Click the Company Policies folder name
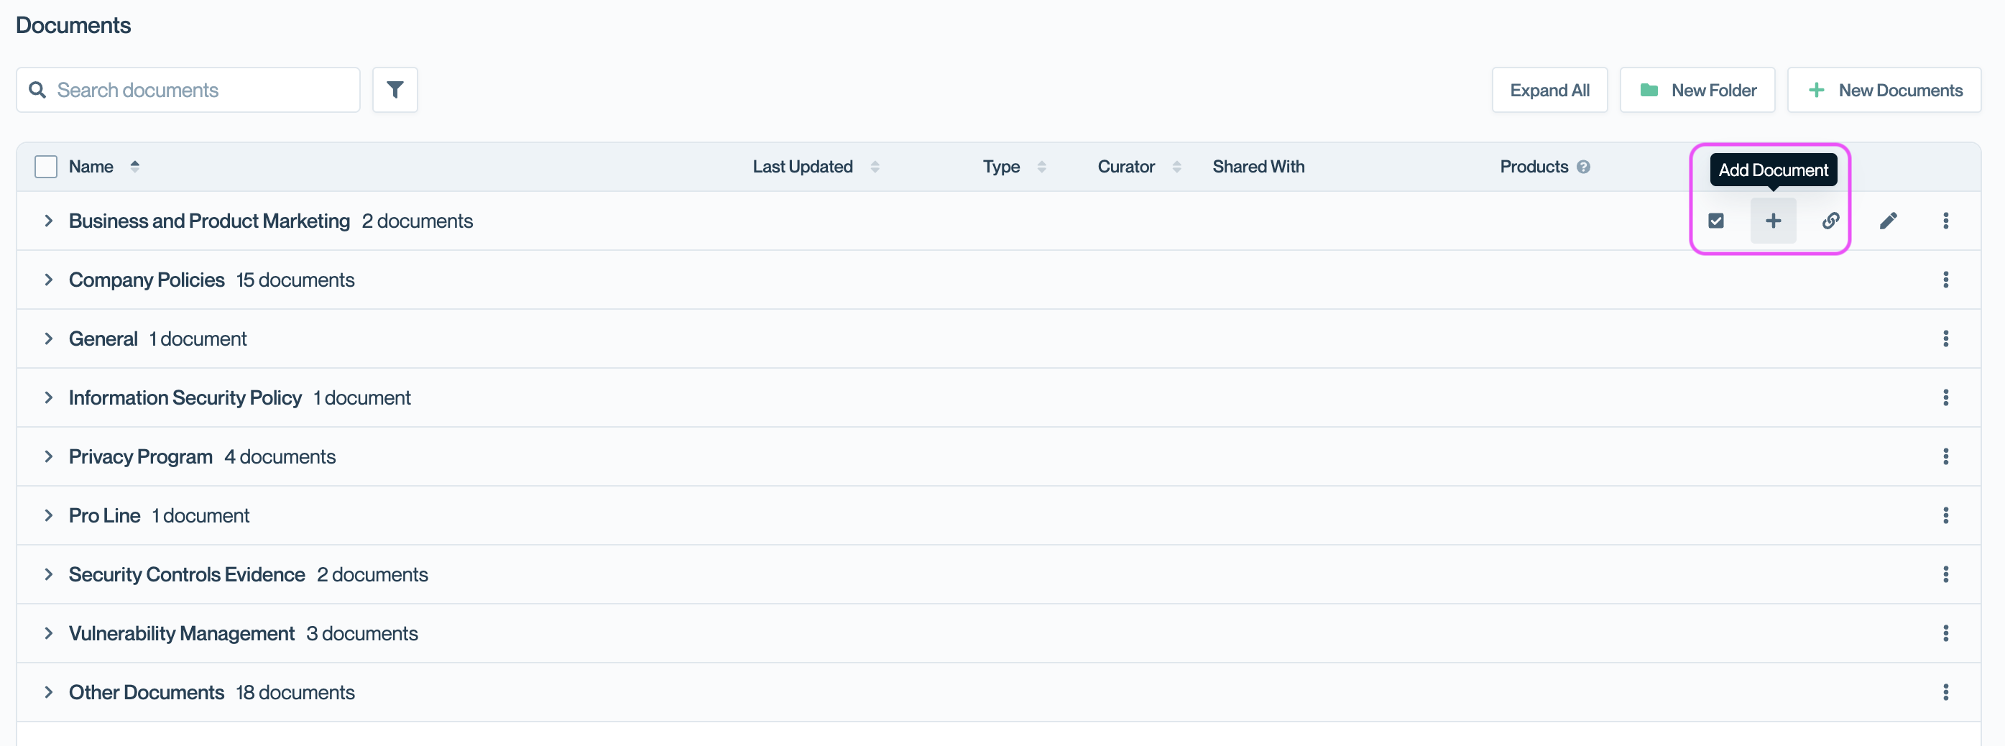2005x746 pixels. (x=147, y=280)
